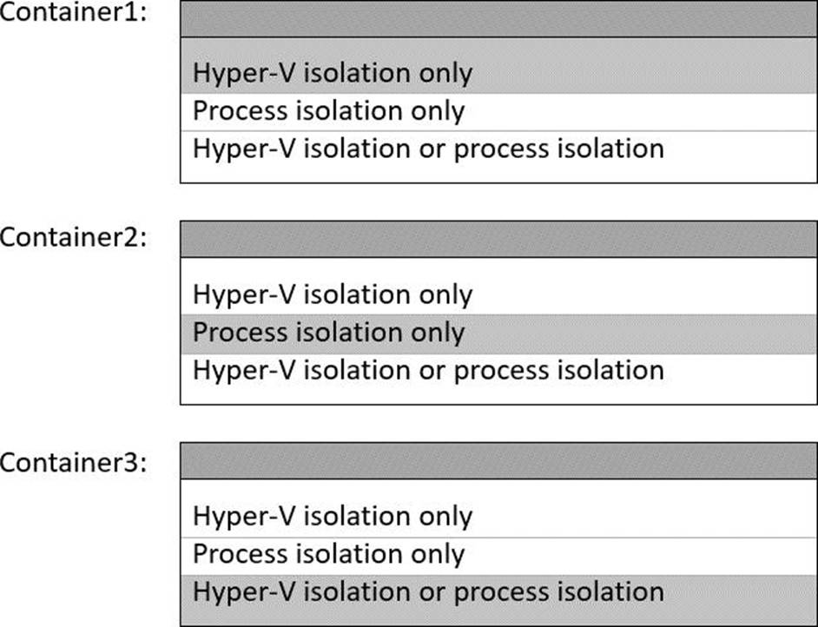The image size is (818, 627).
Task: Pick Hyper-V isolation or process isolation for Container2
Action: tap(498, 371)
